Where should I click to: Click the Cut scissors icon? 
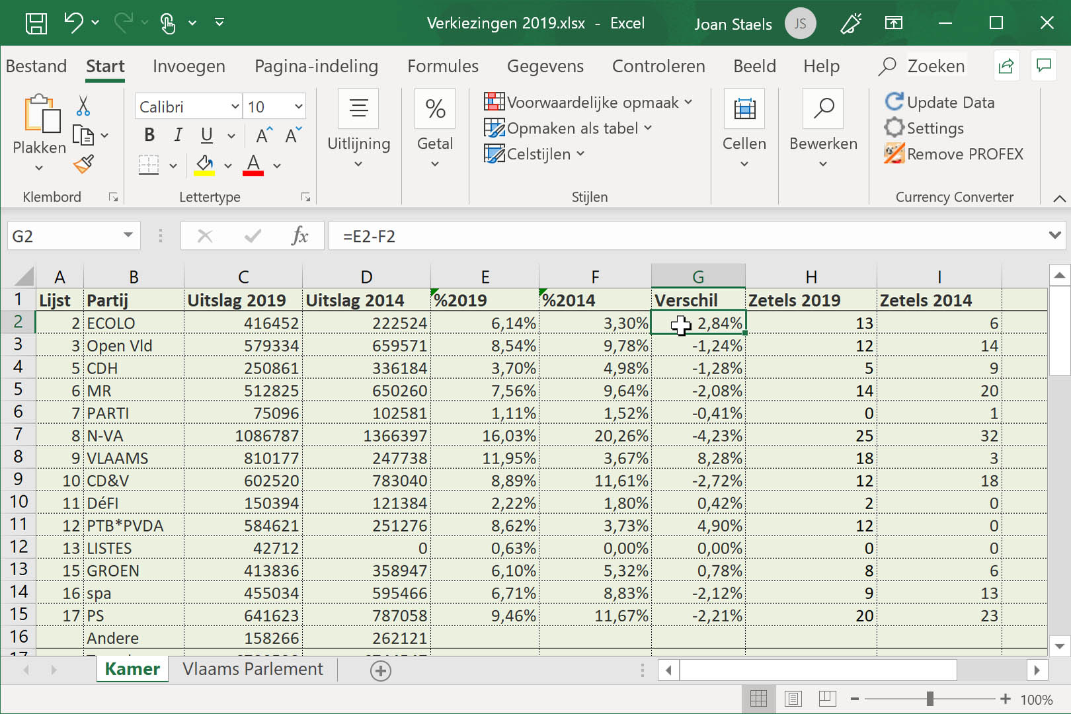coord(83,106)
